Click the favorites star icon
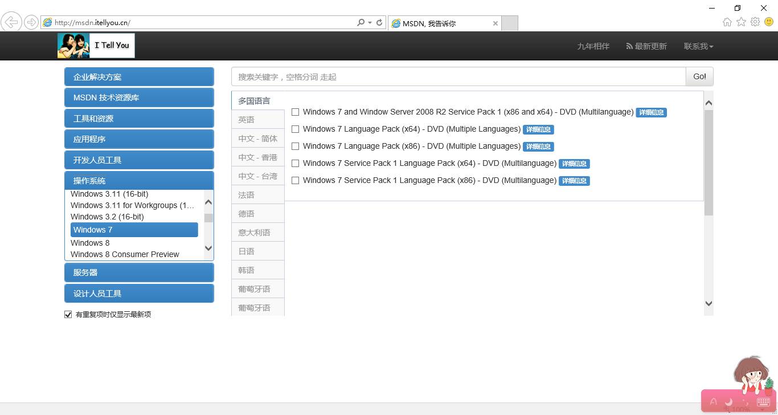778x415 pixels. (x=741, y=22)
